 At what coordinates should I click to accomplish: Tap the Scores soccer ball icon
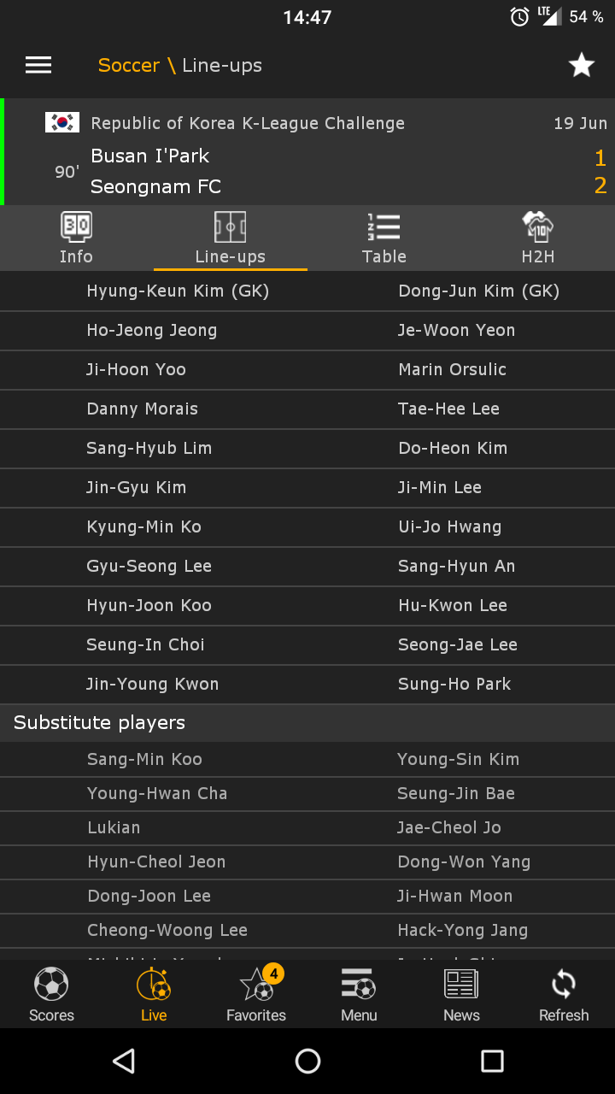(51, 985)
